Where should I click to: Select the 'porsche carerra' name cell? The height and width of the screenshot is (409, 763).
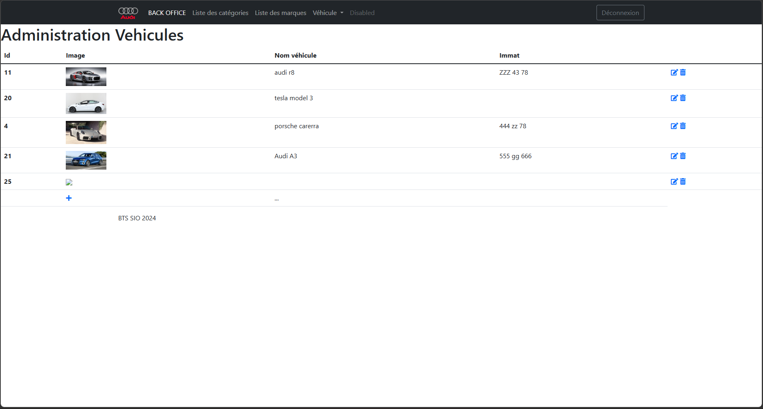(x=296, y=126)
